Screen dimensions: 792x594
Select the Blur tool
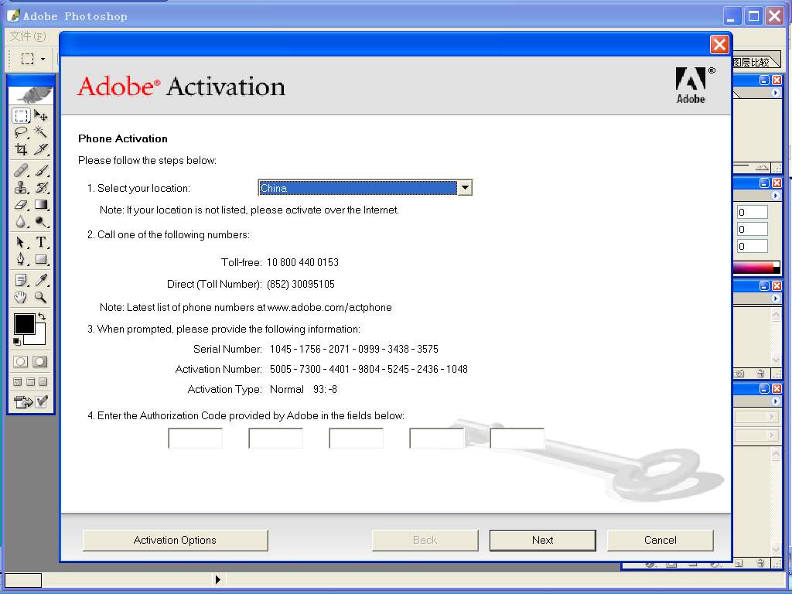click(x=21, y=221)
